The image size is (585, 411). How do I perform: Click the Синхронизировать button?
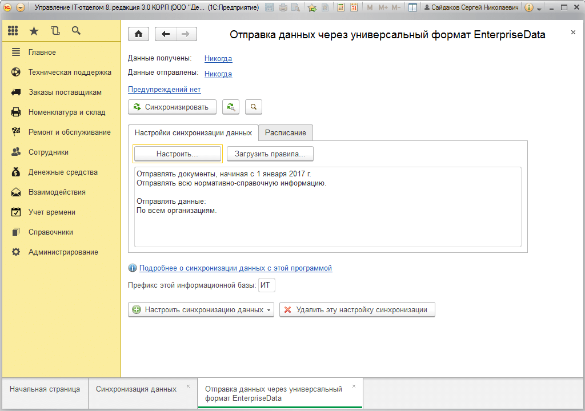click(x=173, y=107)
